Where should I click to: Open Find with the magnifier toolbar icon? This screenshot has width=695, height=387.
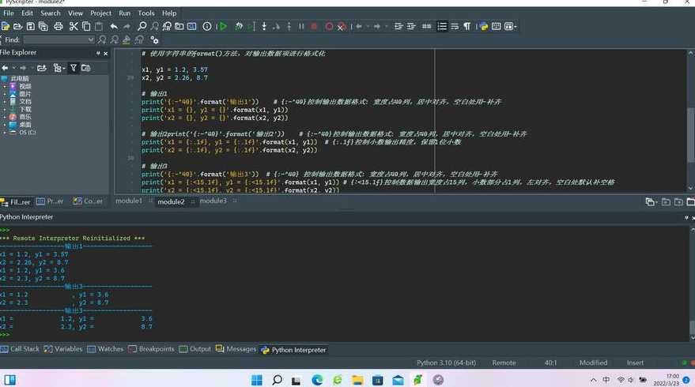coord(142,27)
